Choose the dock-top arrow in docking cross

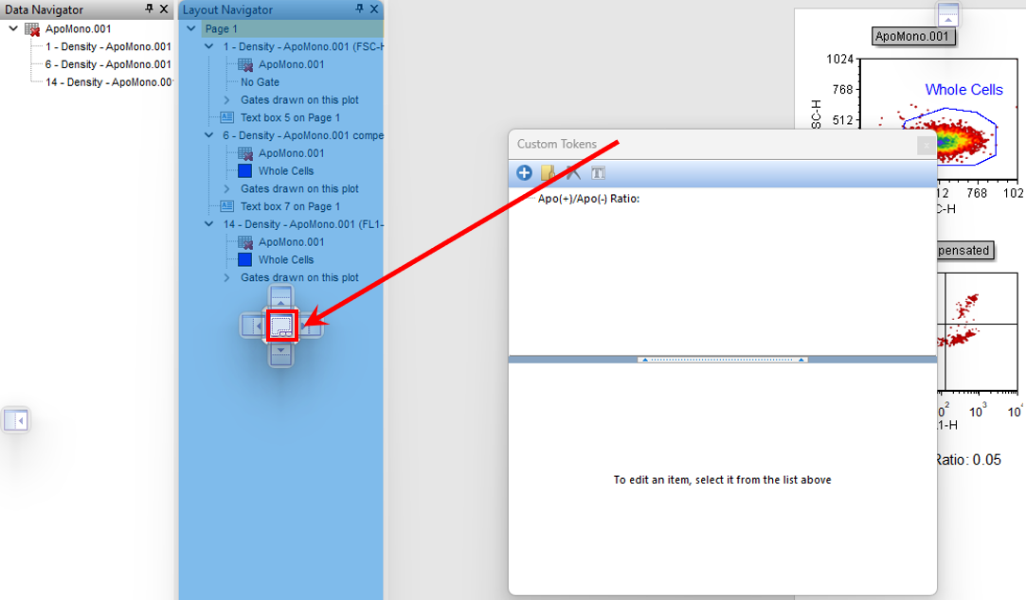click(281, 296)
